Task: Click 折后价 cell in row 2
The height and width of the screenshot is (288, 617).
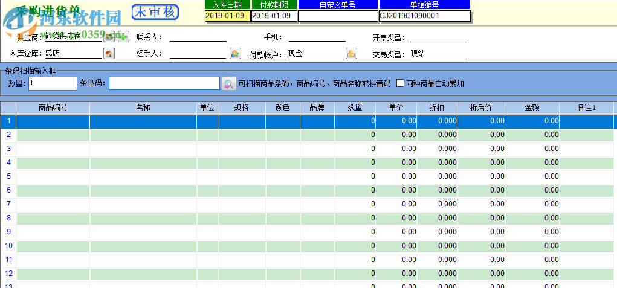Action: click(481, 135)
